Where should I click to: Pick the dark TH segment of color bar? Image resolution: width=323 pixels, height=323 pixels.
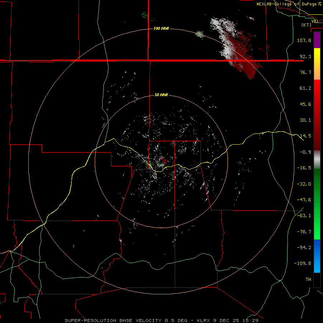tap(317, 280)
